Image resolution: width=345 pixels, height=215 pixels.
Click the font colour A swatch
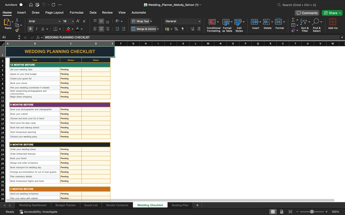pos(77,29)
